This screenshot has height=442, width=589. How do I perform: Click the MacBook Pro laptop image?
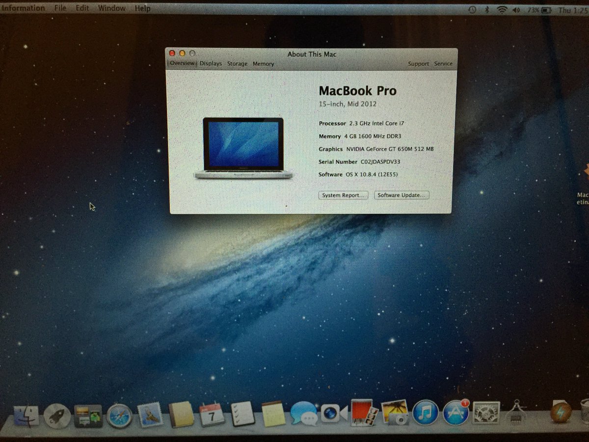click(243, 148)
